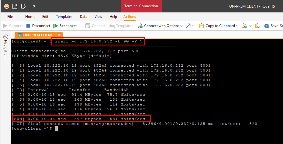Screen dimensions: 283x144
Task: Expand the hammer tools dropdown arrow
Action: 193,26
